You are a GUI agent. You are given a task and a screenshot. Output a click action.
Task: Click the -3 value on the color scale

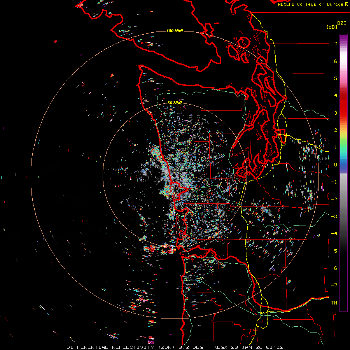click(334, 216)
